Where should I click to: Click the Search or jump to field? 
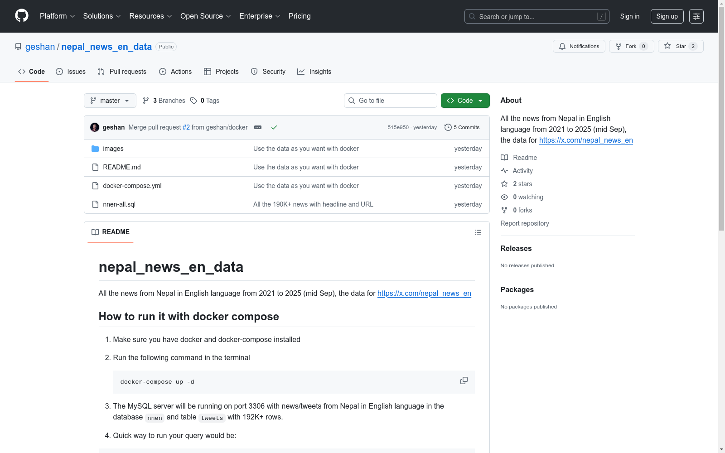pos(537,16)
